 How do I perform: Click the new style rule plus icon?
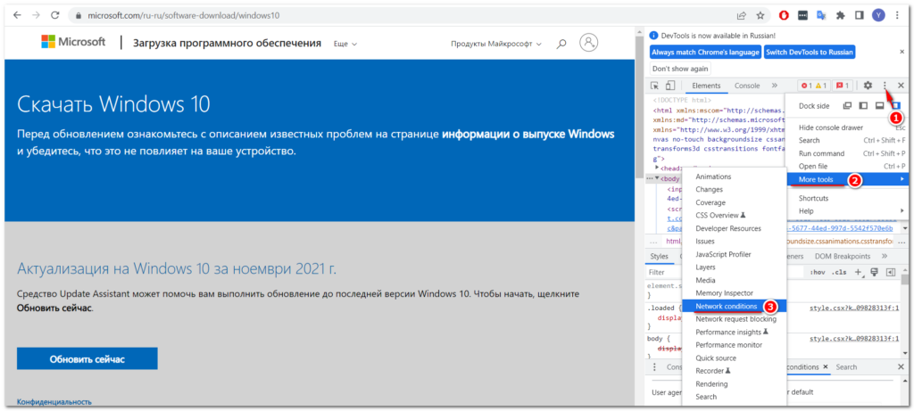(x=859, y=272)
